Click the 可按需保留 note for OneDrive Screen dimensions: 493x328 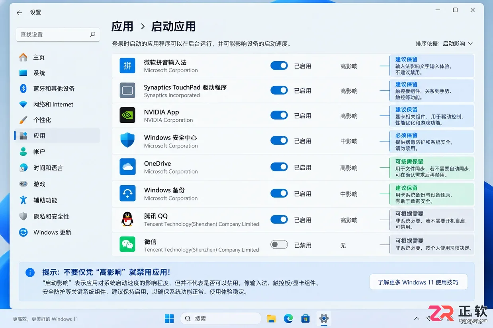(432, 167)
